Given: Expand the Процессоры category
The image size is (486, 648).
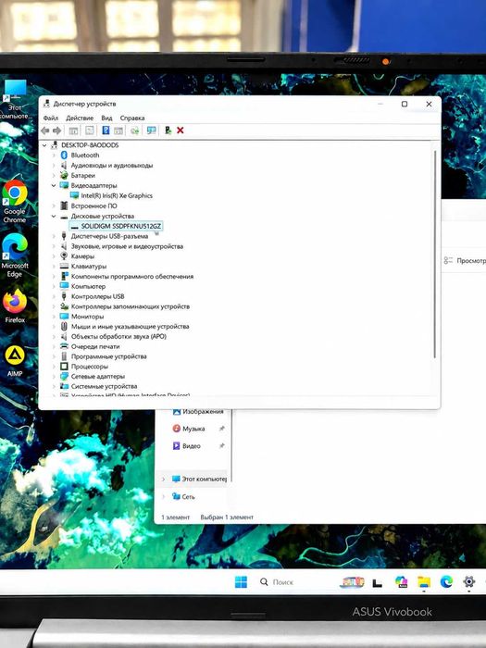Looking at the screenshot, I should [54, 367].
